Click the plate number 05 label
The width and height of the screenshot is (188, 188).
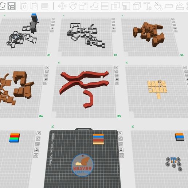point(119,116)
